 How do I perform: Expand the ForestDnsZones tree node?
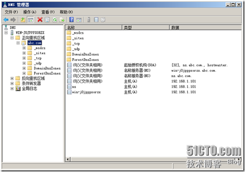(x=24, y=73)
